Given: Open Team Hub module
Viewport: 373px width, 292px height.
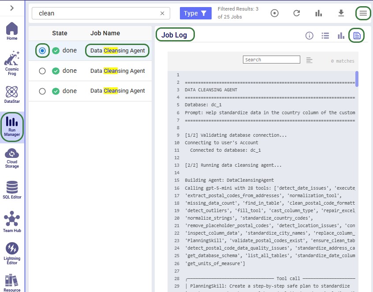Looking at the screenshot, I should pos(12,222).
